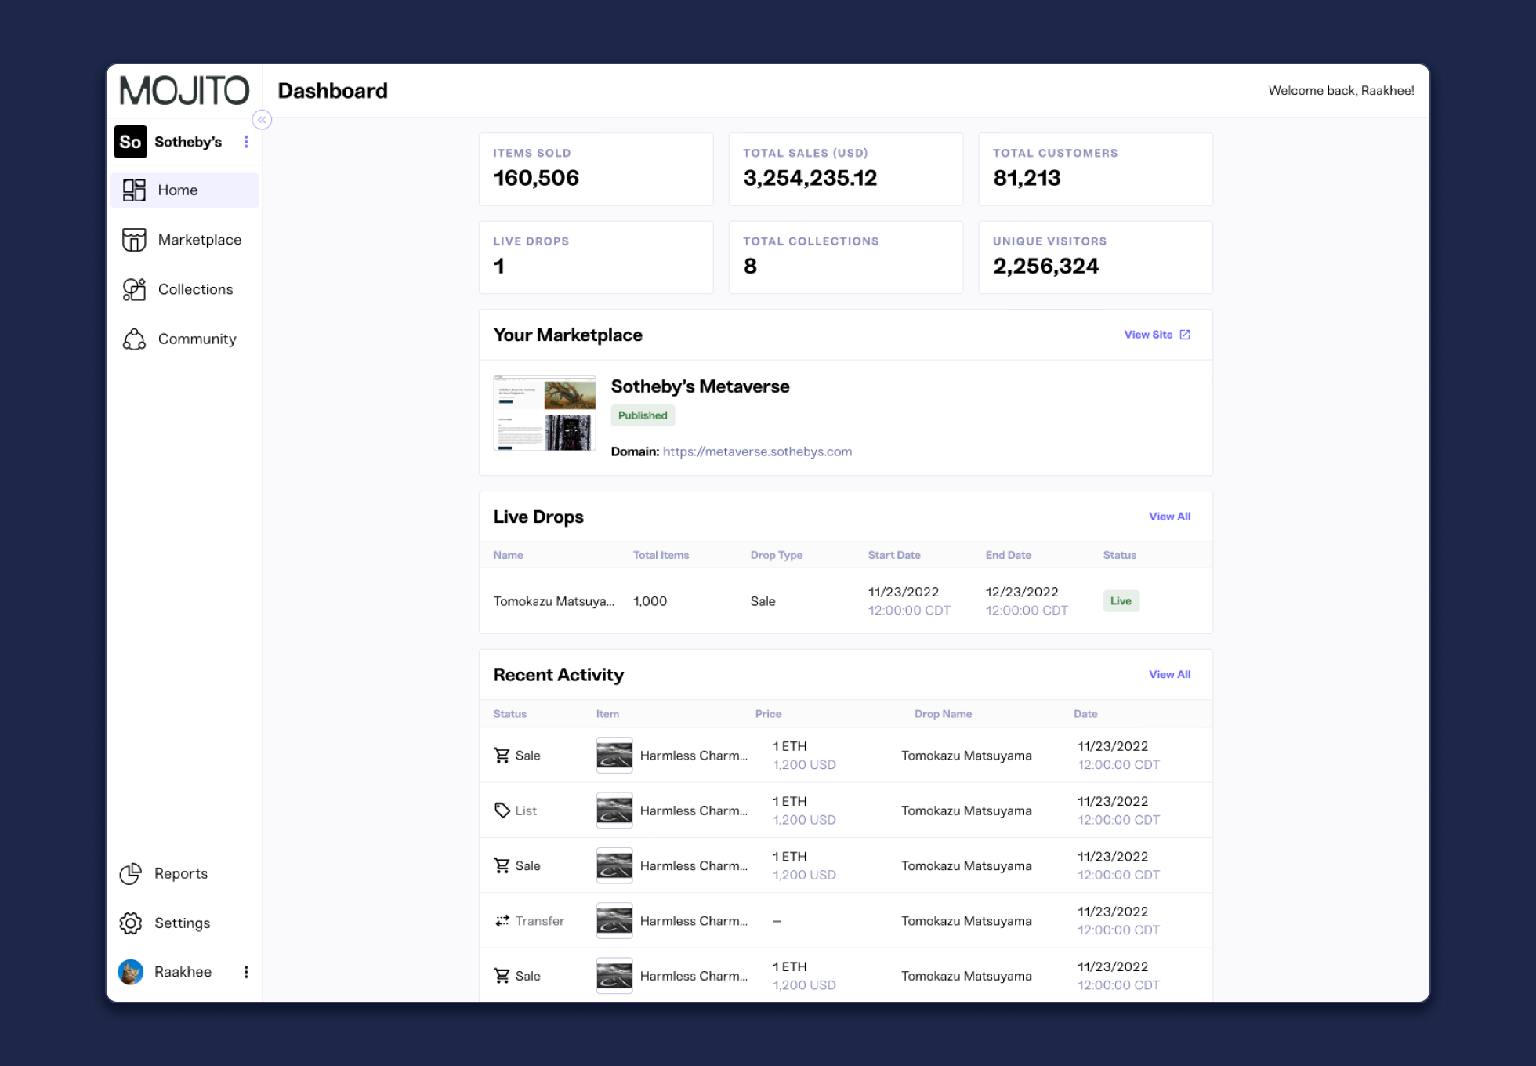Click the 1,000 total items value

(x=650, y=601)
